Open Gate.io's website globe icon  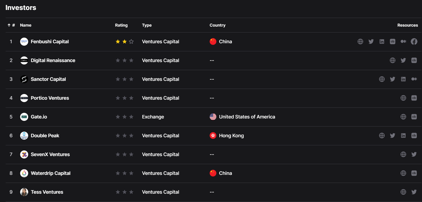click(x=403, y=117)
